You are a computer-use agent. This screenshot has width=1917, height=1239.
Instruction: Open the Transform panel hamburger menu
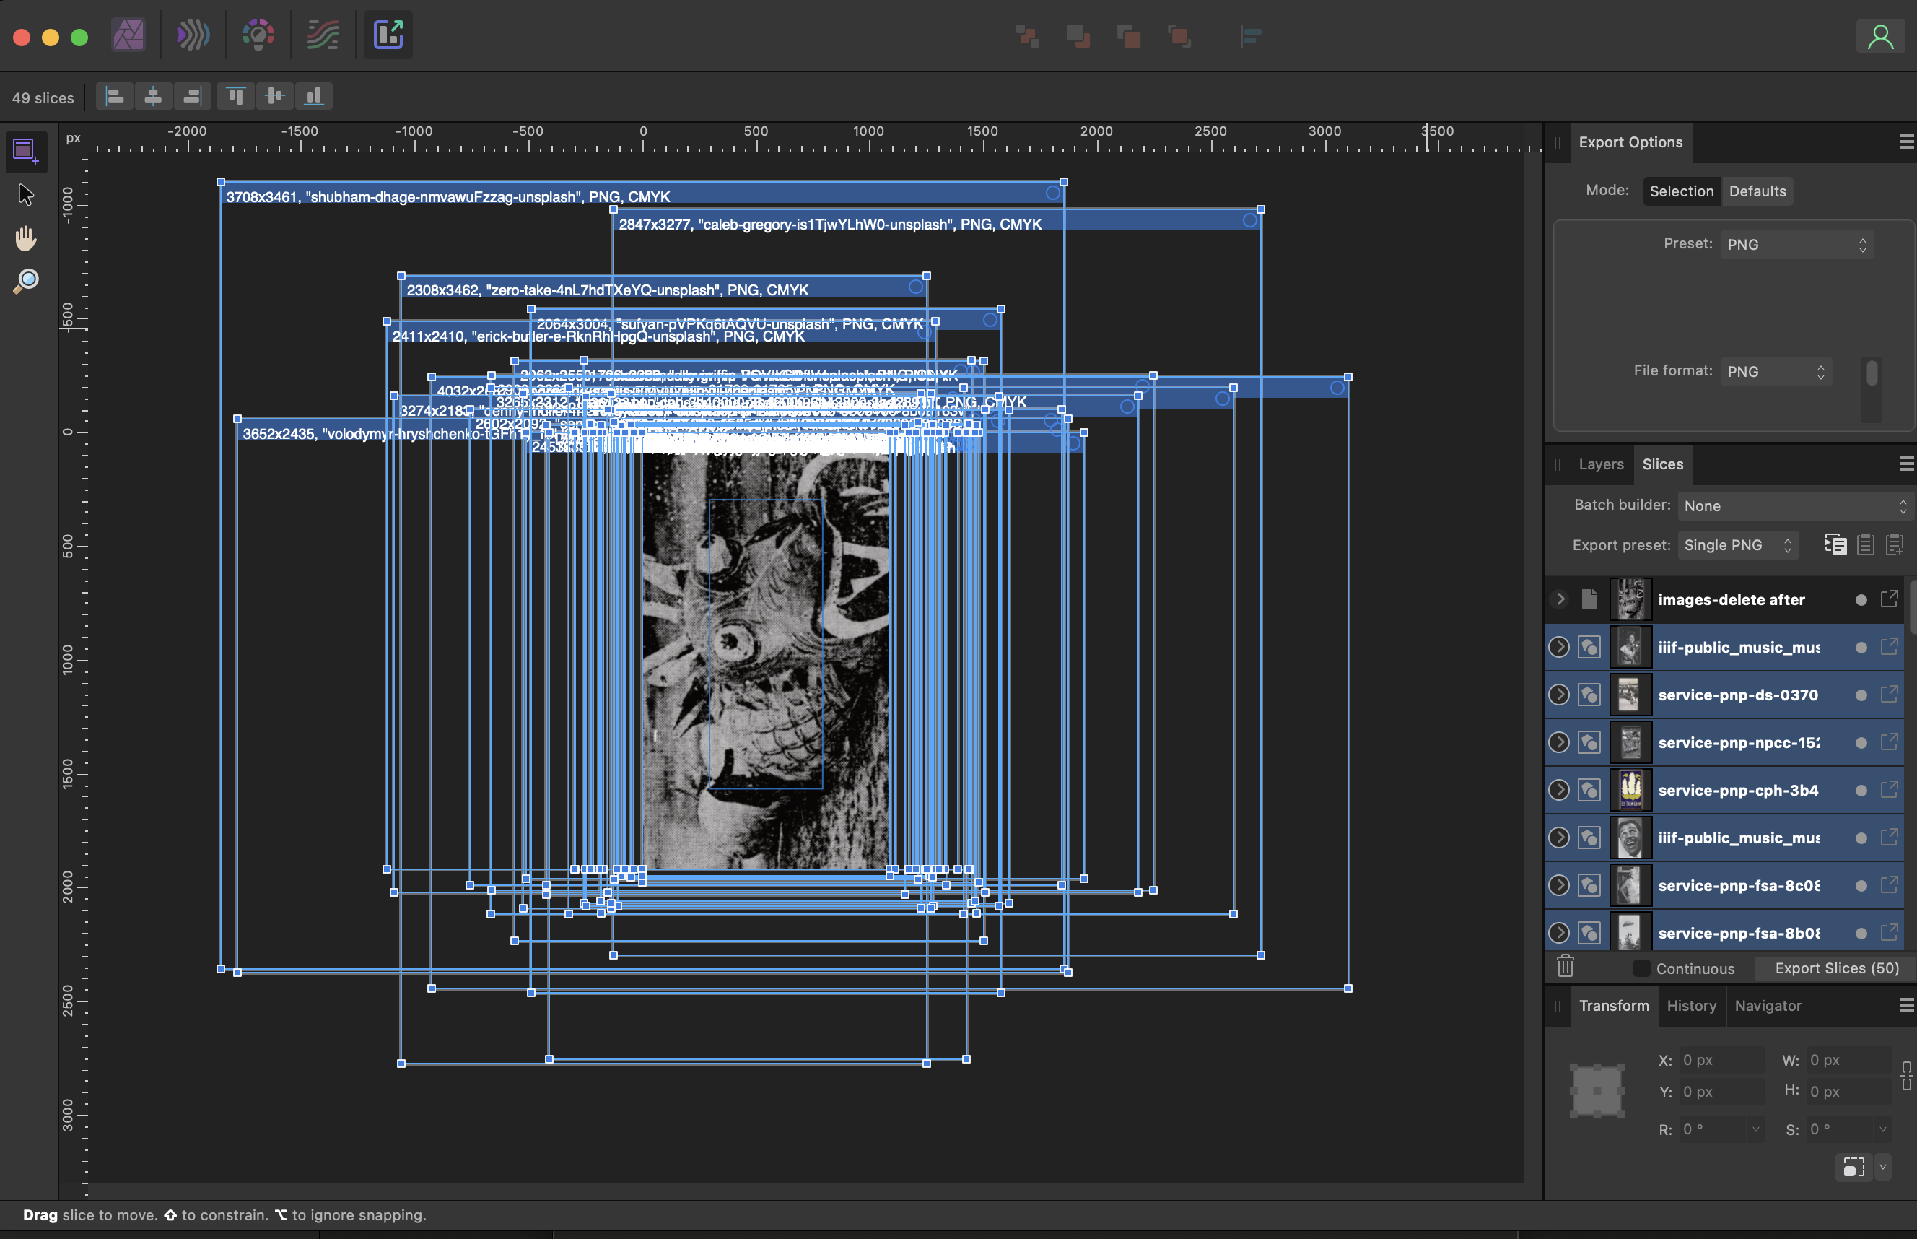[1905, 1005]
